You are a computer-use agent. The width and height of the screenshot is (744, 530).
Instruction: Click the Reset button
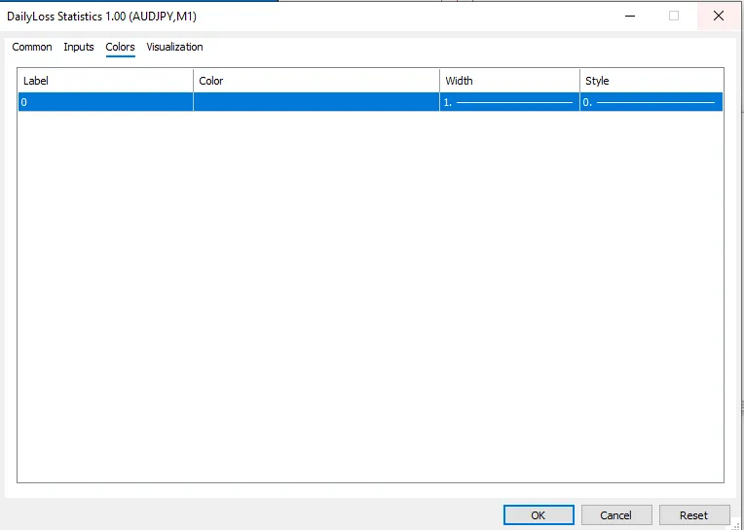(693, 515)
